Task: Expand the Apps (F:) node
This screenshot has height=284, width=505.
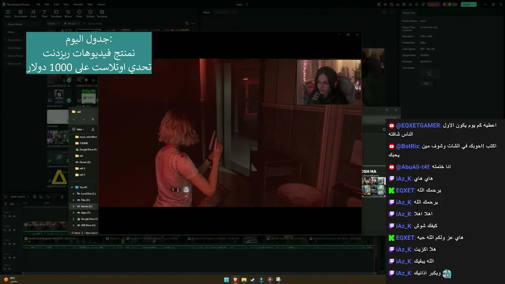Action: (73, 213)
